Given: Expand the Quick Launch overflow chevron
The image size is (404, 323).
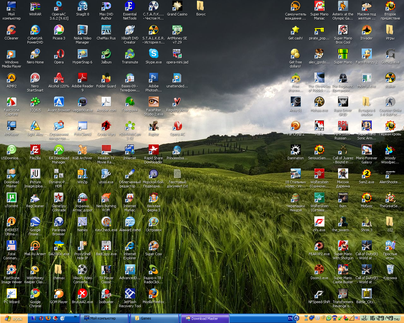Looking at the screenshot, I should click(x=75, y=317).
